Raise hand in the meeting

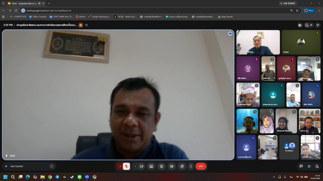(x=182, y=166)
